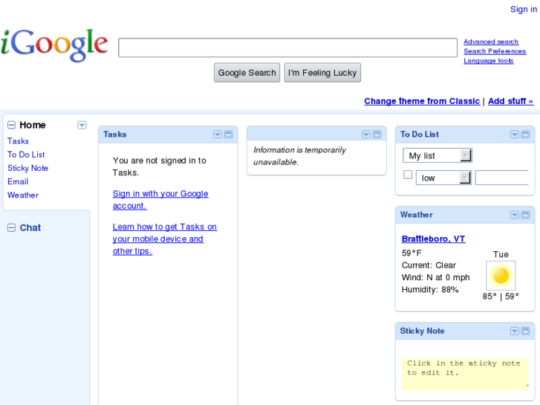Click the sunny weather icon for Tuesday
Screen dimensions: 540x405
[501, 276]
